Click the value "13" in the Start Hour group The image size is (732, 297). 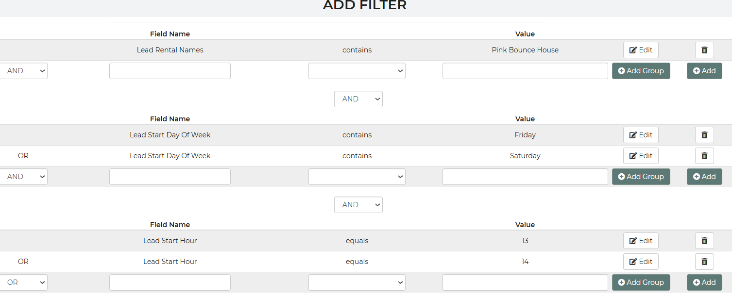pyautogui.click(x=525, y=241)
